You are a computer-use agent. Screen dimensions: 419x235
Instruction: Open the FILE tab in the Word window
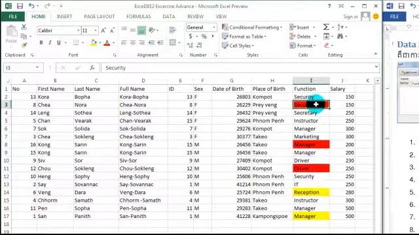[x=394, y=16]
